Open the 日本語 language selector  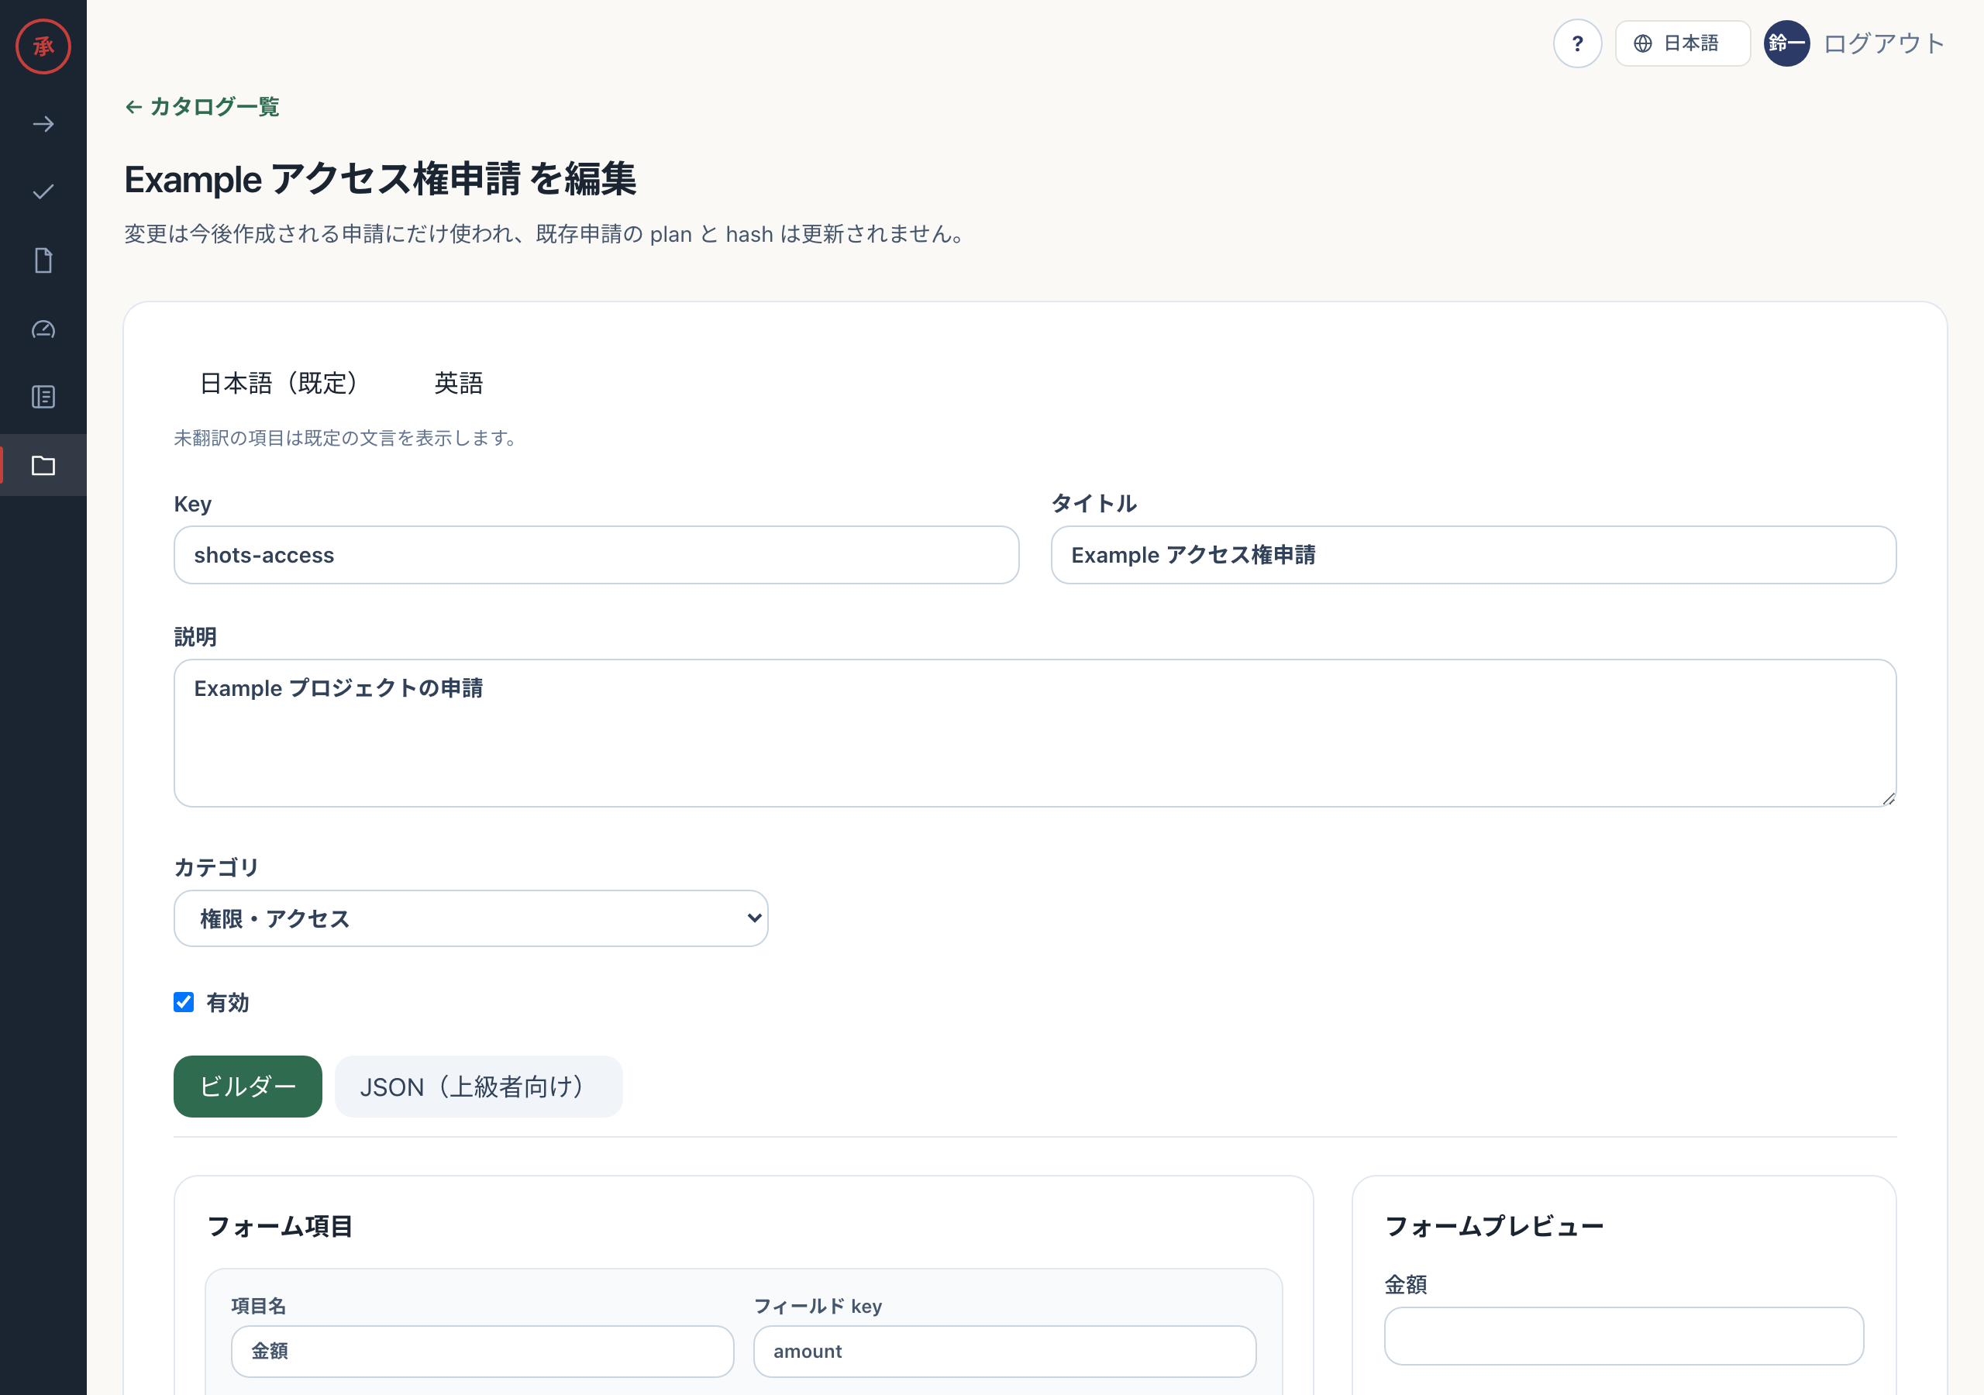[1683, 43]
